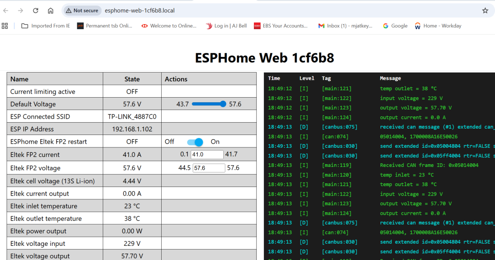The width and height of the screenshot is (495, 260).
Task: Click the browser forward arrow
Action: click(x=21, y=10)
